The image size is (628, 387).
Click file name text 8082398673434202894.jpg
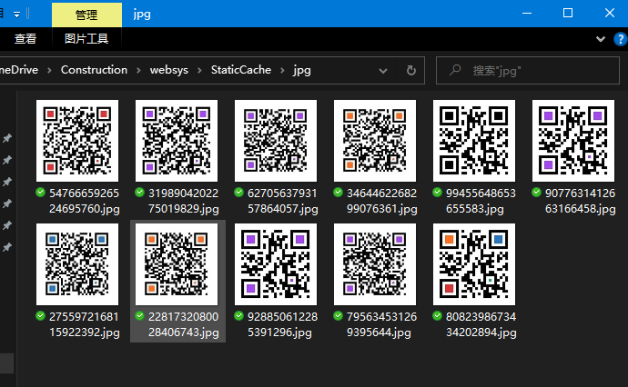(481, 324)
